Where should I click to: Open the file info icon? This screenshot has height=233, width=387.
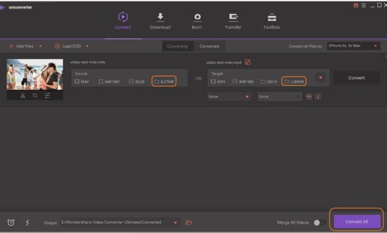point(318,97)
